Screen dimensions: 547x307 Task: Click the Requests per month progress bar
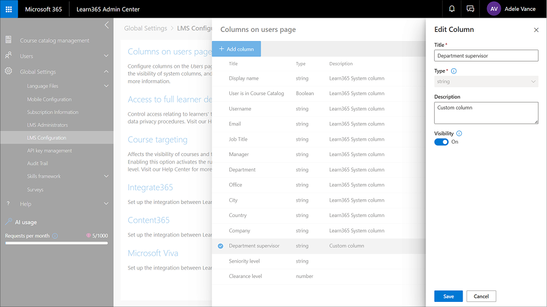[56, 243]
